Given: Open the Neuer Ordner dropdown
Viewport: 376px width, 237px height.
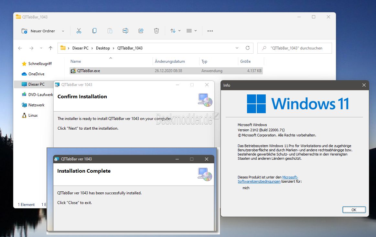Looking at the screenshot, I should 63,31.
